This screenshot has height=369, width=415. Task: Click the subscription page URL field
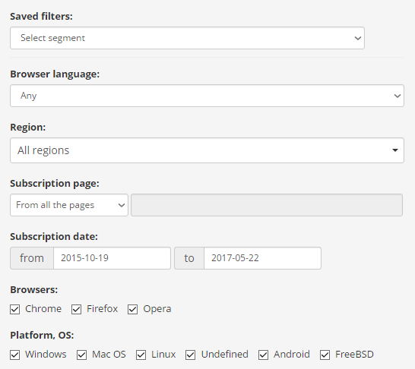coord(267,205)
